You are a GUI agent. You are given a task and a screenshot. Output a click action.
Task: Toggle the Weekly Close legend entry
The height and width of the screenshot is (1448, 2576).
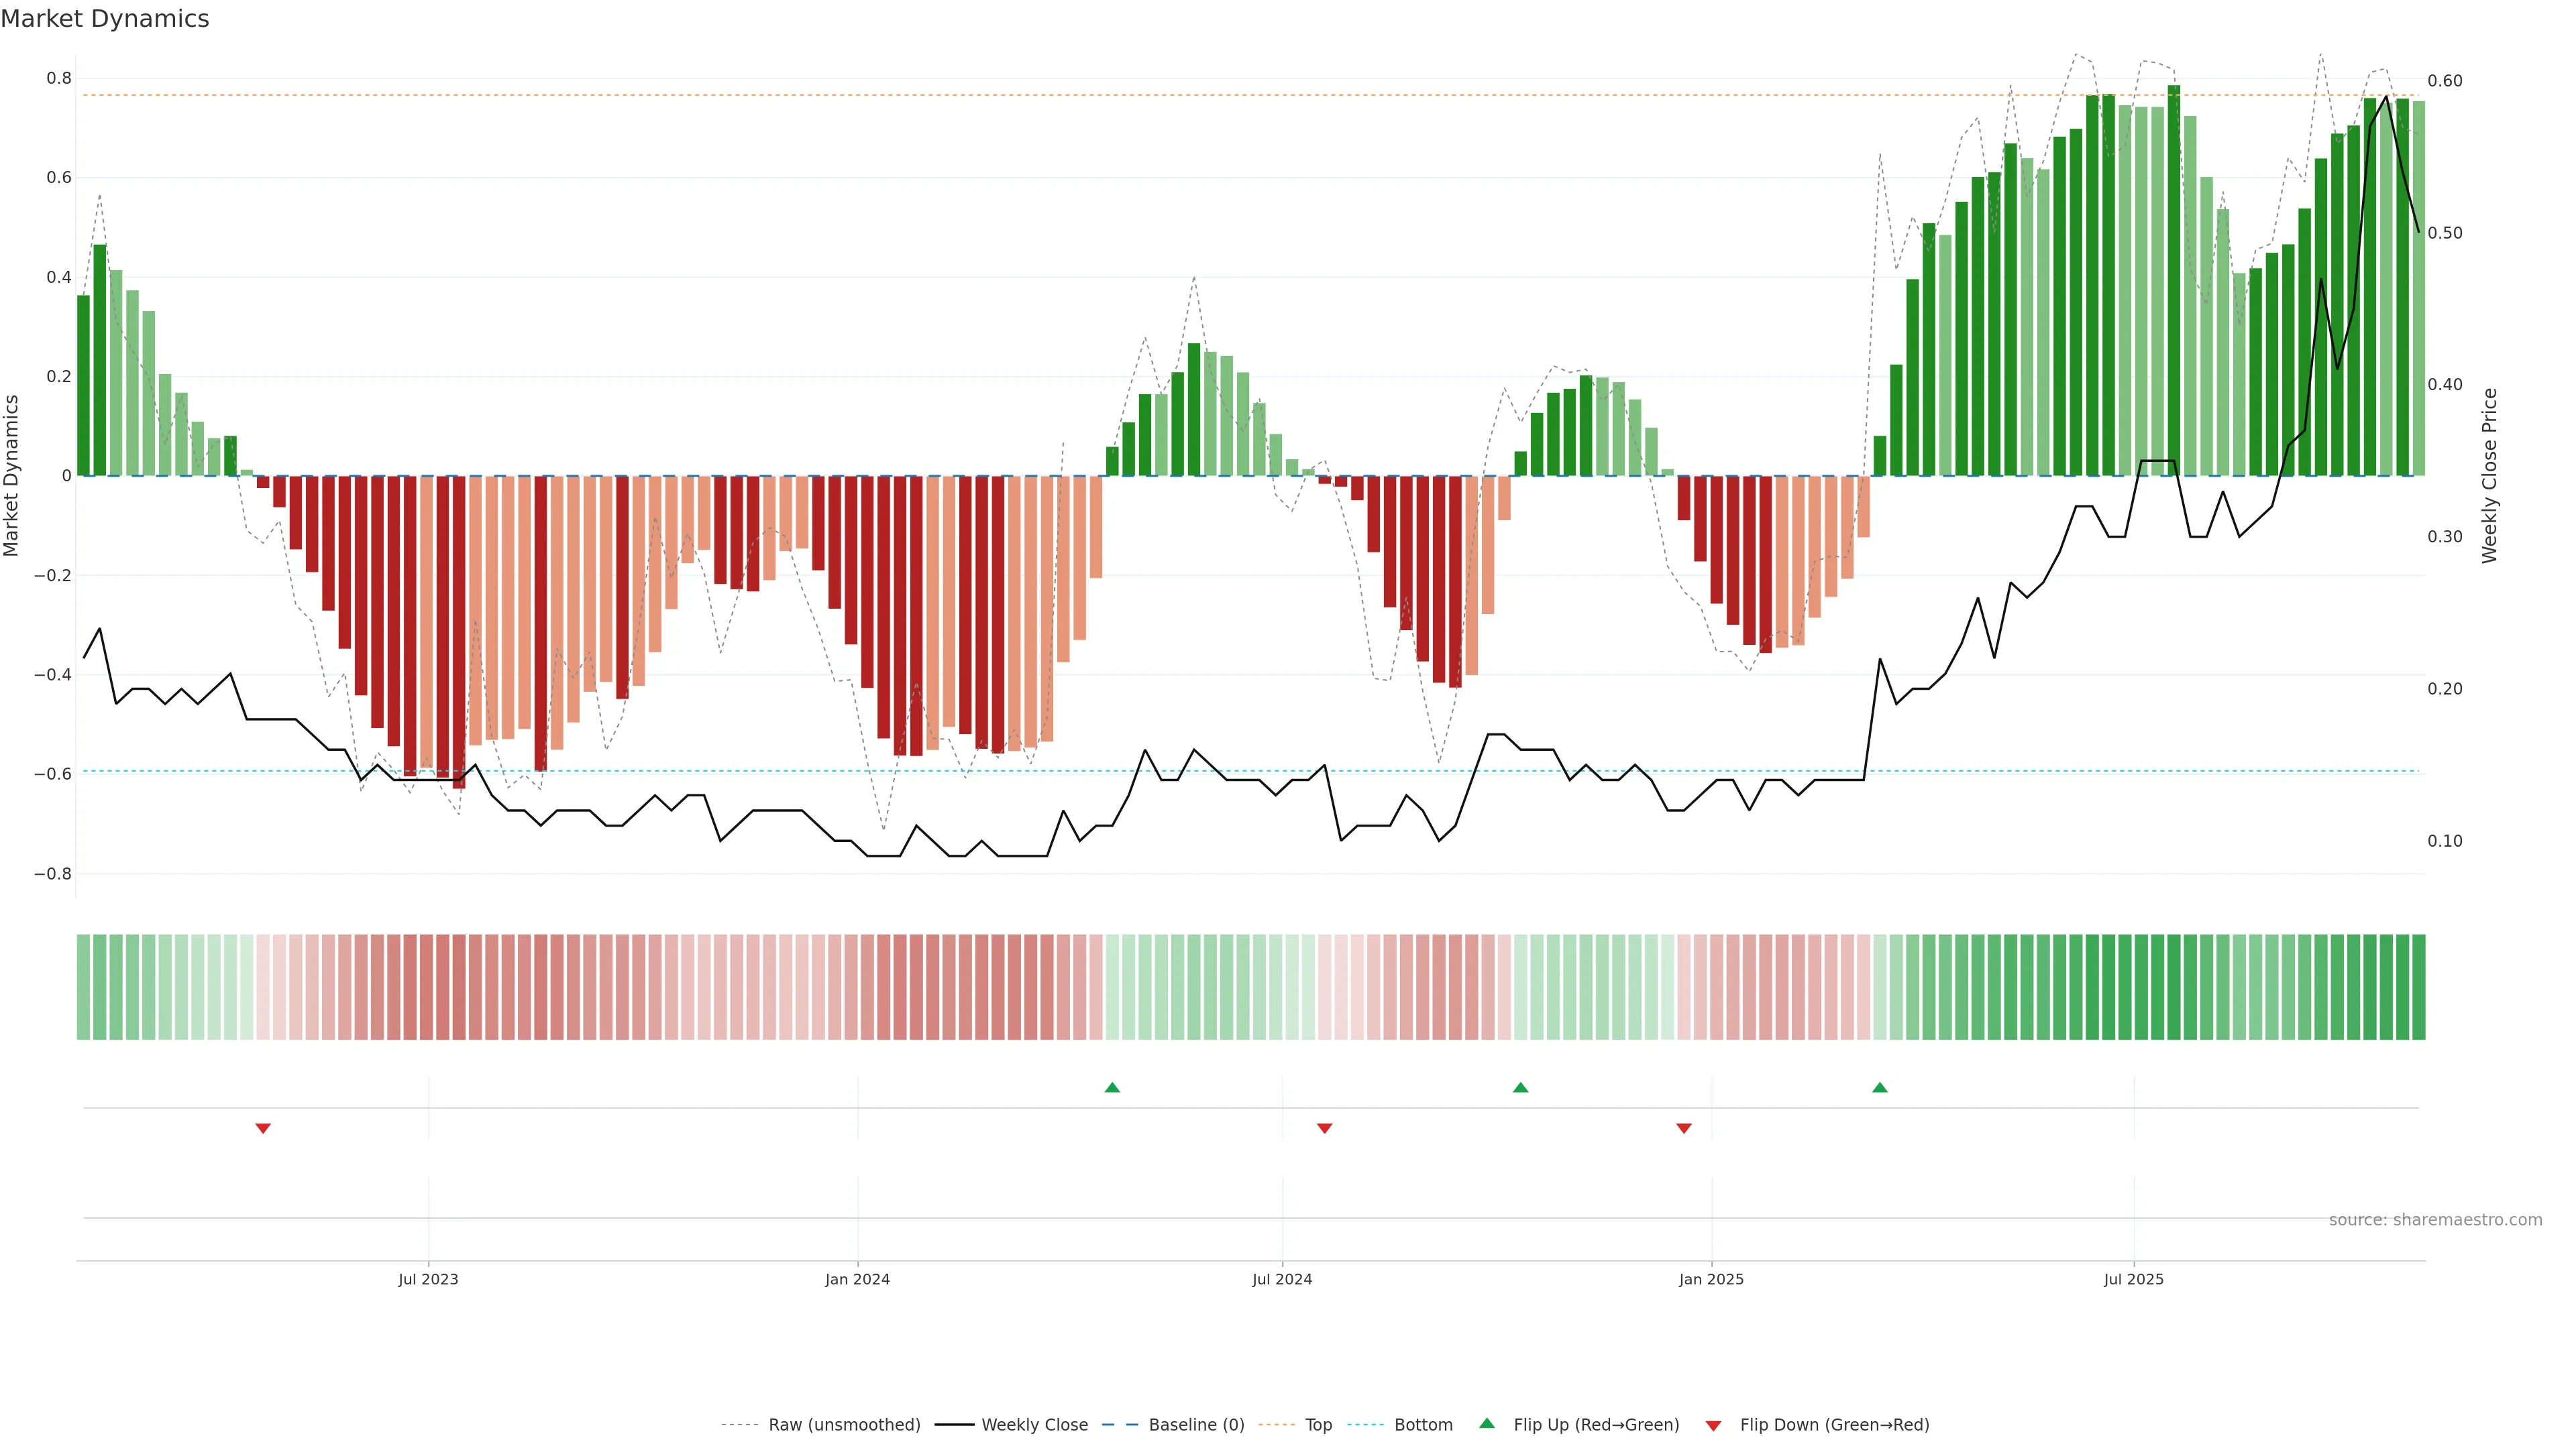1034,1425
